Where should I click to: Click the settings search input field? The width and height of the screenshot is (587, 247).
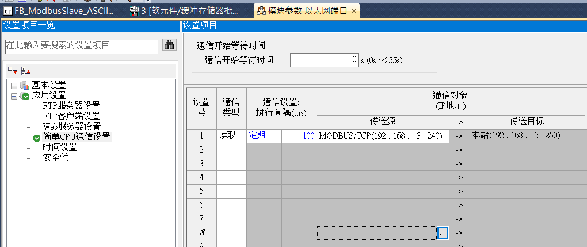point(81,46)
